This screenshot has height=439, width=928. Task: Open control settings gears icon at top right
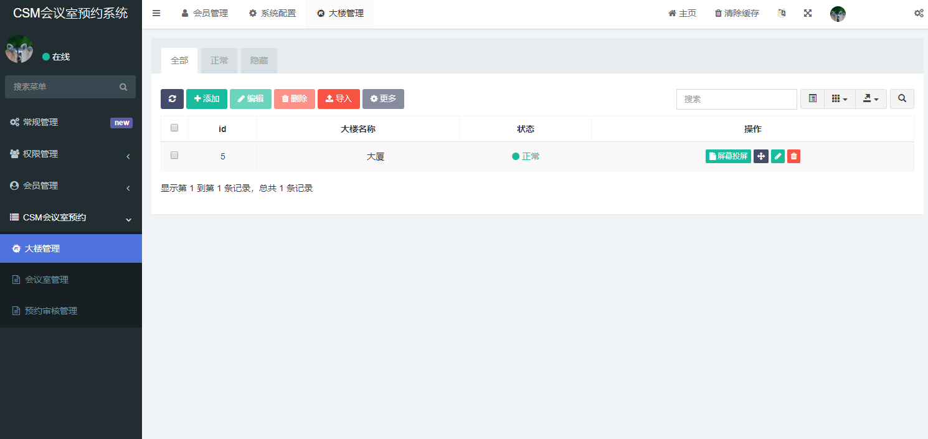click(x=919, y=13)
